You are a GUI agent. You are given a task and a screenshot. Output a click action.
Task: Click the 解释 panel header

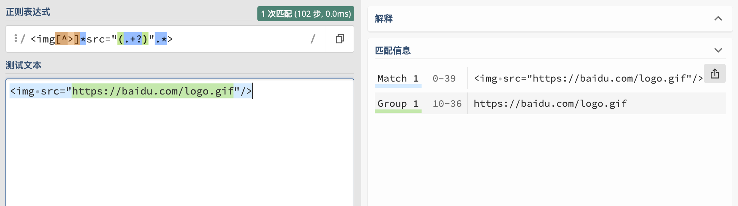tap(550, 19)
